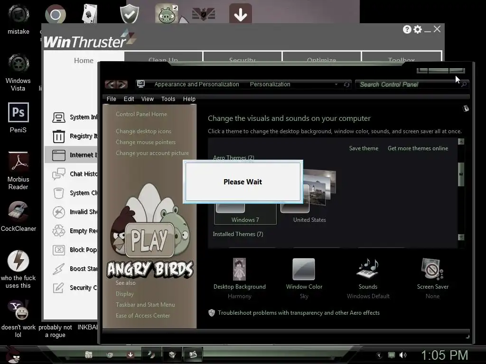Click the Control Panel back arrow
Viewport: 486px width, 364px height.
click(x=110, y=84)
